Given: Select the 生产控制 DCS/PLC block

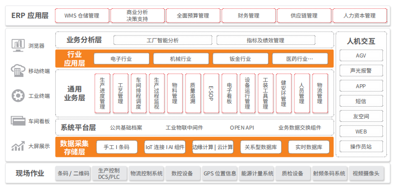Looking at the screenshot, I should pyautogui.click(x=109, y=173).
